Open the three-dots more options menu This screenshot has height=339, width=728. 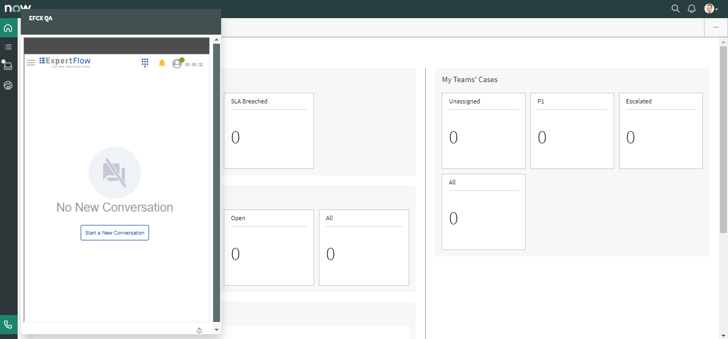tap(716, 27)
